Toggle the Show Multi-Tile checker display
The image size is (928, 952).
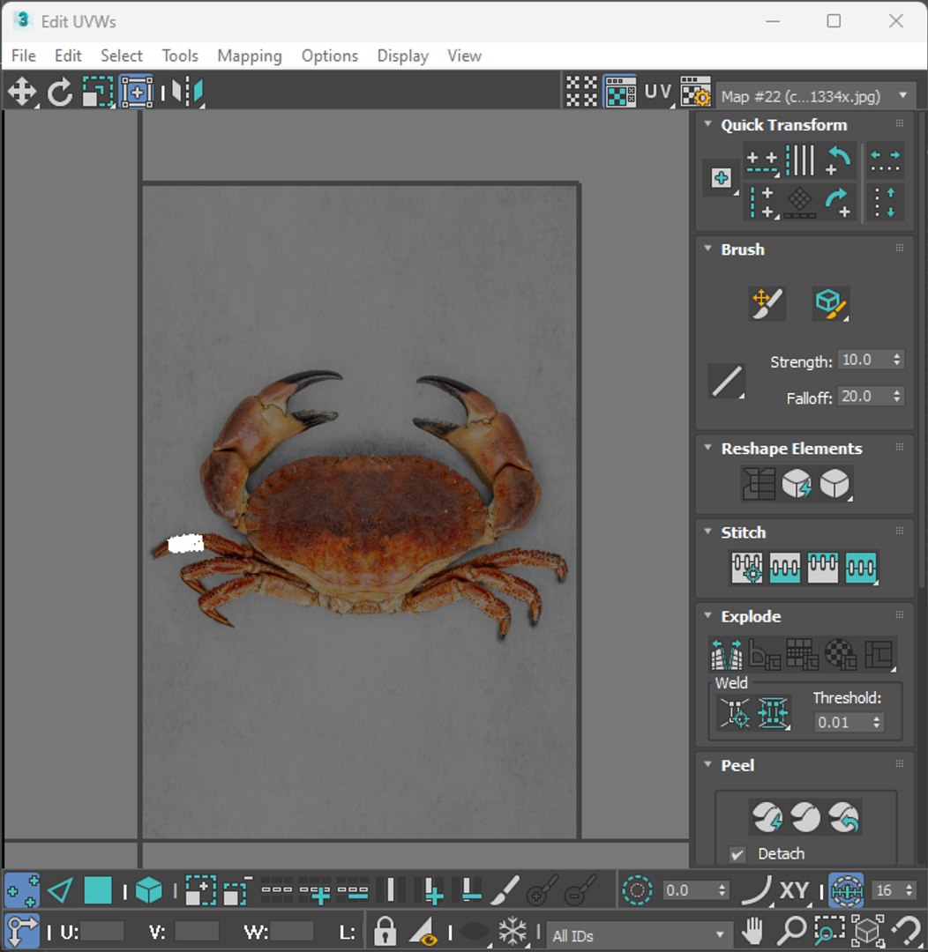coord(581,93)
